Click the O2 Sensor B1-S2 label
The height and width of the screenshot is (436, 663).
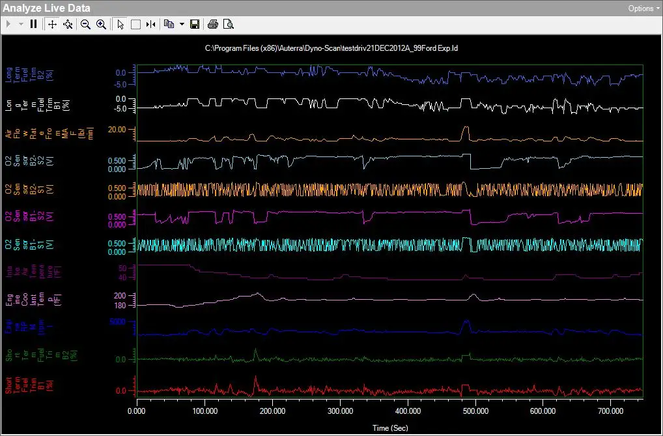point(29,216)
